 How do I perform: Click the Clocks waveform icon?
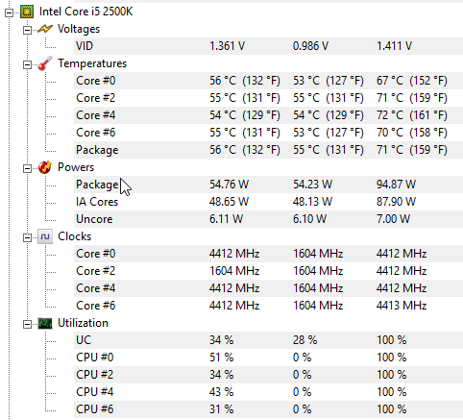click(45, 236)
